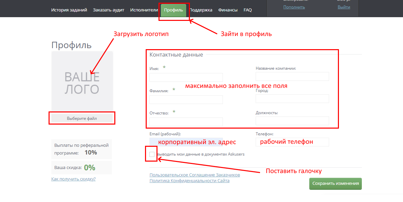The height and width of the screenshot is (202, 403).
Task: Open the История заданий menu item
Action: (69, 10)
